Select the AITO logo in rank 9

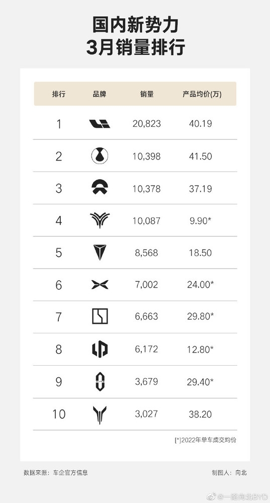coord(100,381)
